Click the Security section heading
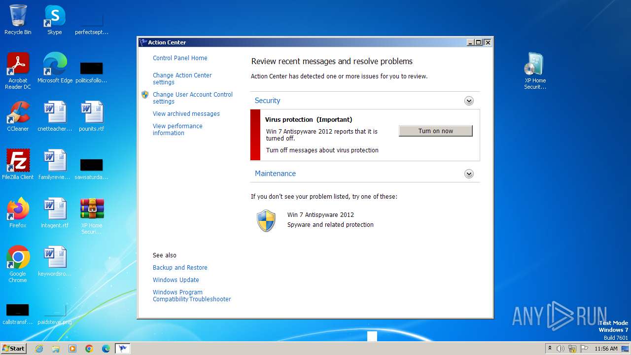The height and width of the screenshot is (355, 631). [267, 101]
